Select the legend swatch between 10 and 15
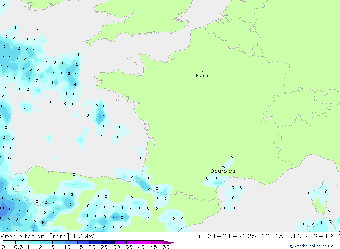Viewport: 340px width, 249px height. pyautogui.click(x=71, y=242)
